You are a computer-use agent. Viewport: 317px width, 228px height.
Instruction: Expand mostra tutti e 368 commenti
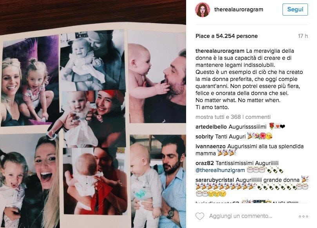(233, 117)
